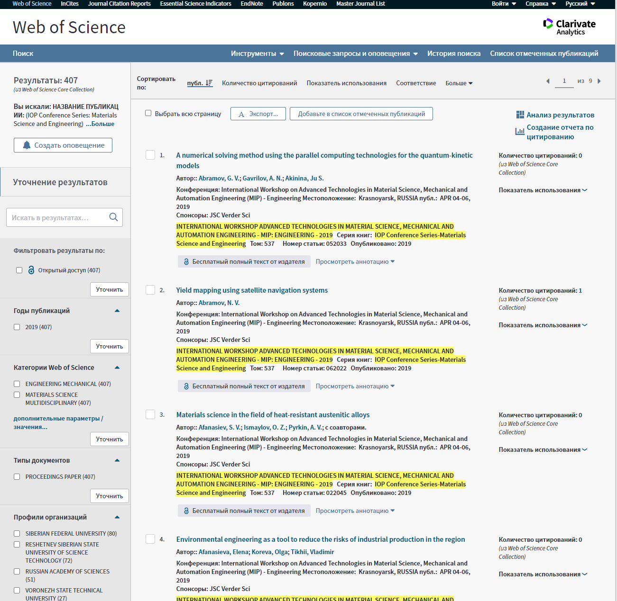
Task: Open Yield mapping using satellite navigation systems
Action: 252,290
